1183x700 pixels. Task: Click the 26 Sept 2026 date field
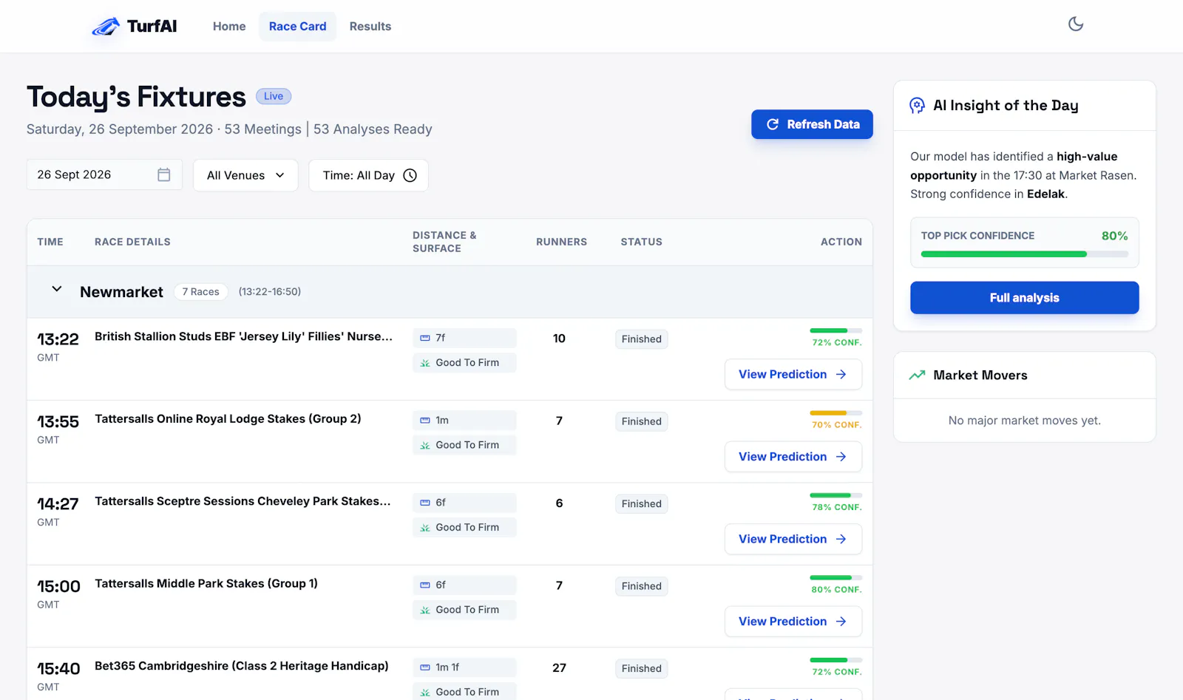point(104,174)
